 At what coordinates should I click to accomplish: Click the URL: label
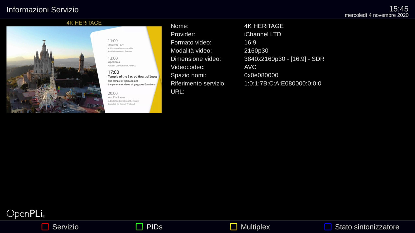(x=178, y=92)
